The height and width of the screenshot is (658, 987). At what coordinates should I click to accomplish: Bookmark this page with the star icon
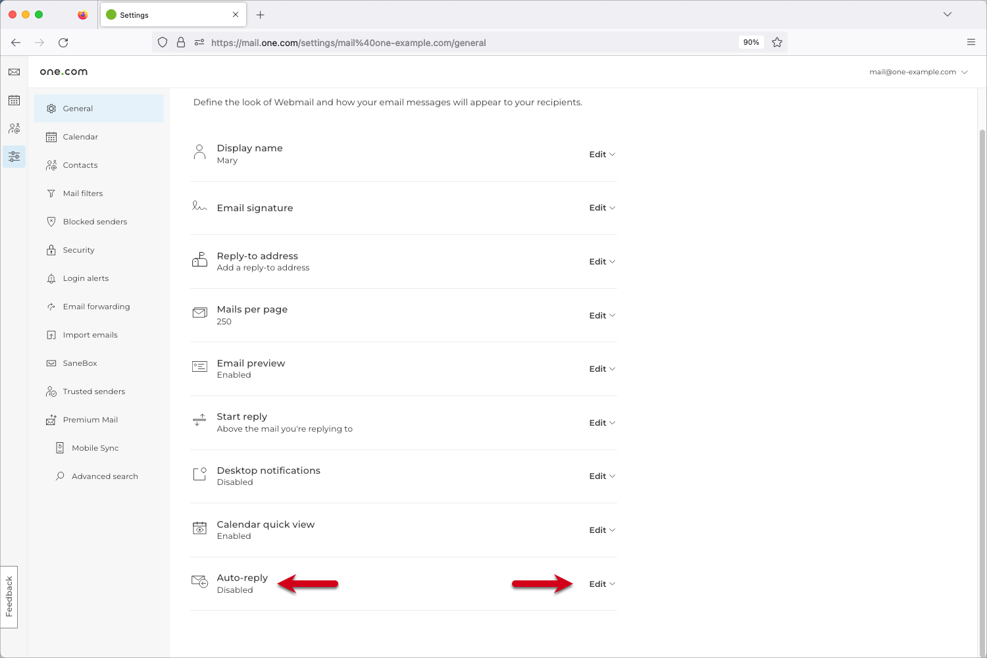[x=777, y=43]
